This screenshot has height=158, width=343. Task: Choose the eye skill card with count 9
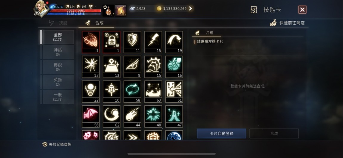[x=132, y=67]
